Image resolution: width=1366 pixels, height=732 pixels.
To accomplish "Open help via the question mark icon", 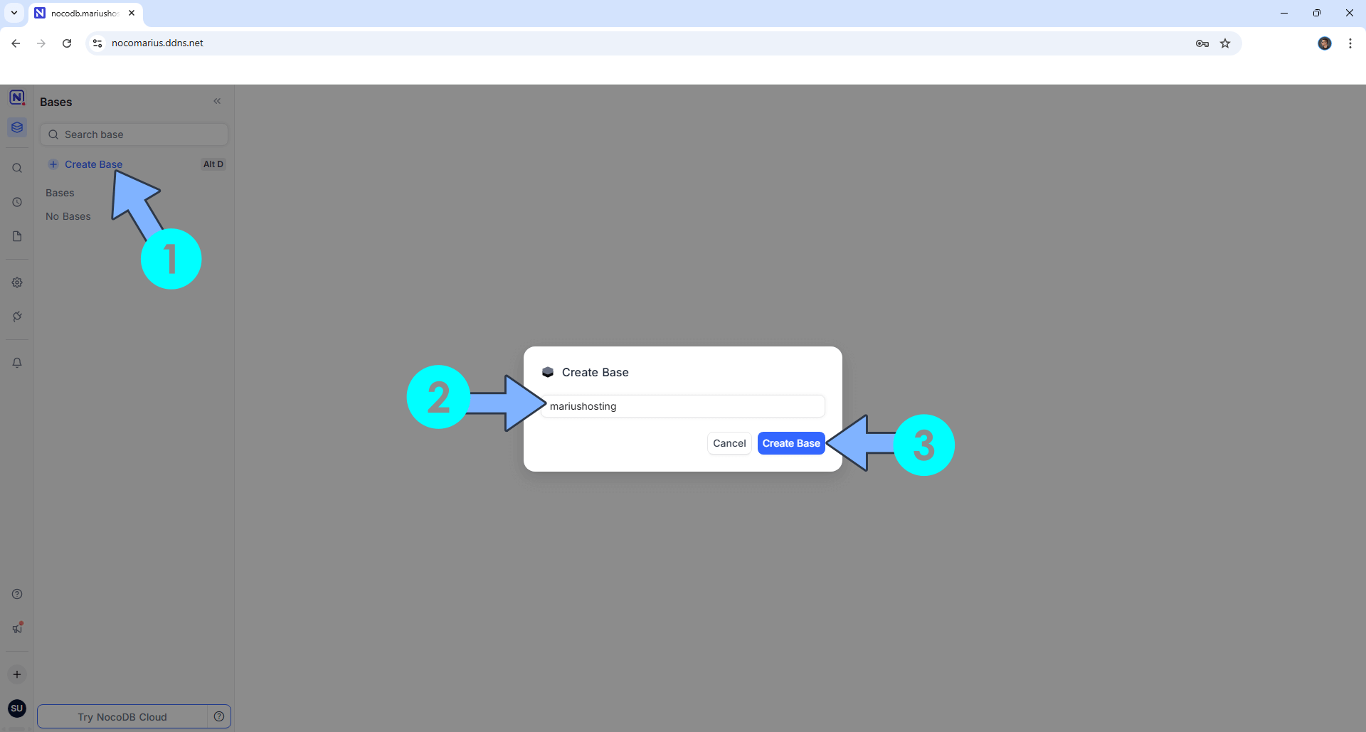I will click(x=16, y=593).
